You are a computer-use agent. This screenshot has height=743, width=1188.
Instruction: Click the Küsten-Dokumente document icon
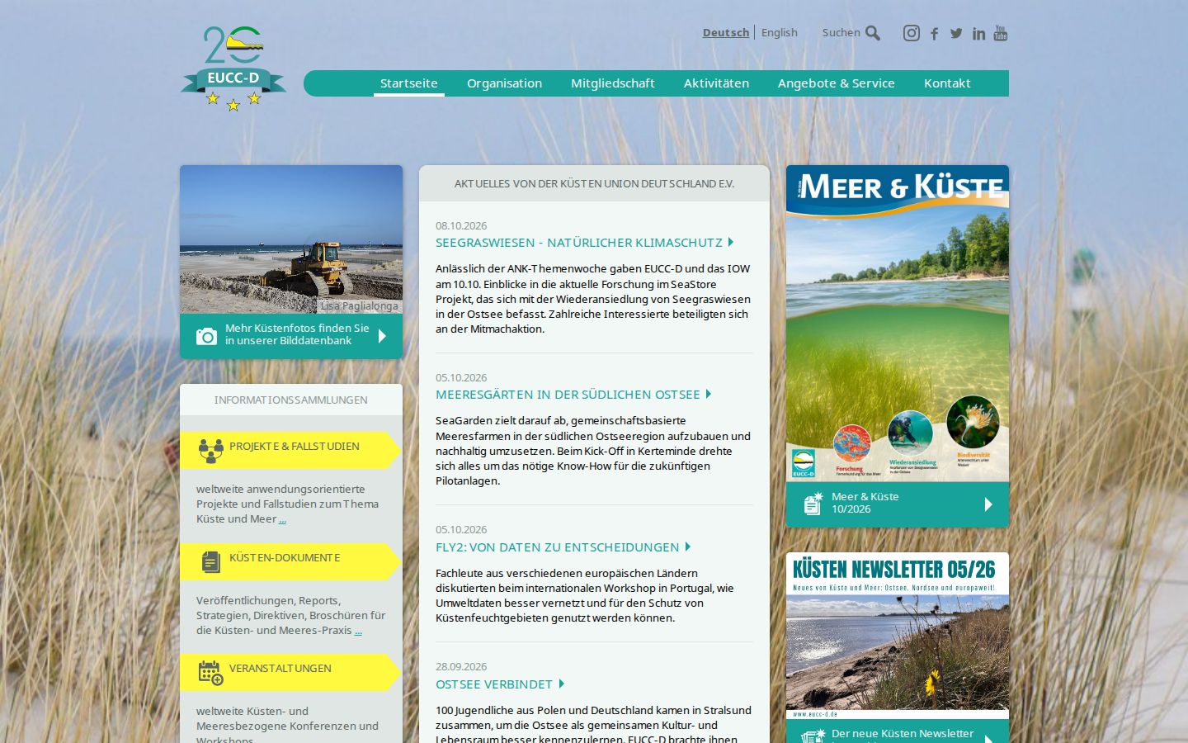[x=211, y=562]
